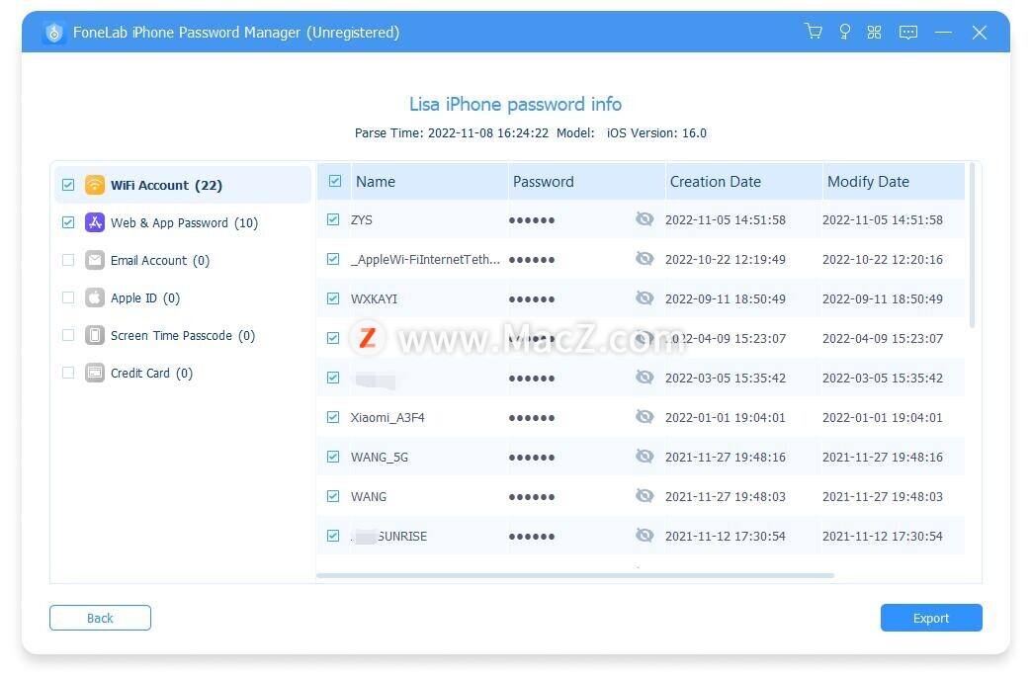The height and width of the screenshot is (676, 1032).
Task: Click the lightbulb register icon in title bar
Action: pyautogui.click(x=844, y=32)
